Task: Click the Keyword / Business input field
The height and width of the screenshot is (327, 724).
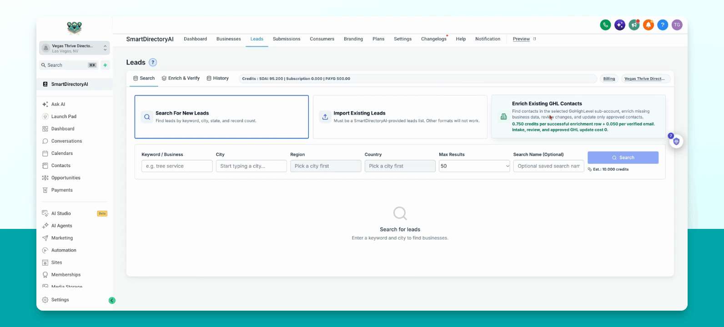Action: [x=177, y=166]
